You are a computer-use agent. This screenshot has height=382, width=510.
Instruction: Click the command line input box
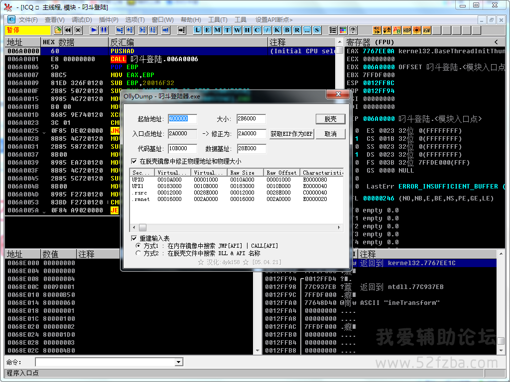[x=106, y=362]
